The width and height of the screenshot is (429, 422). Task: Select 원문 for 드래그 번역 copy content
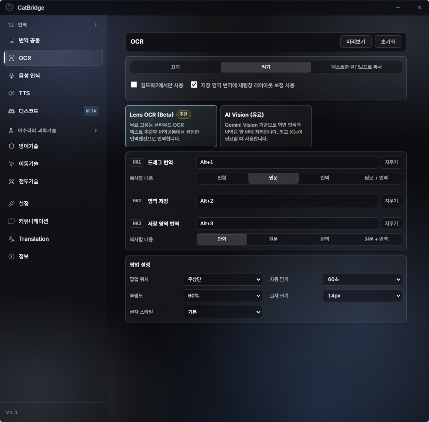point(273,178)
